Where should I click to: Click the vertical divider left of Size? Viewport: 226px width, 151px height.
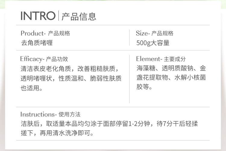pyautogui.click(x=130, y=38)
